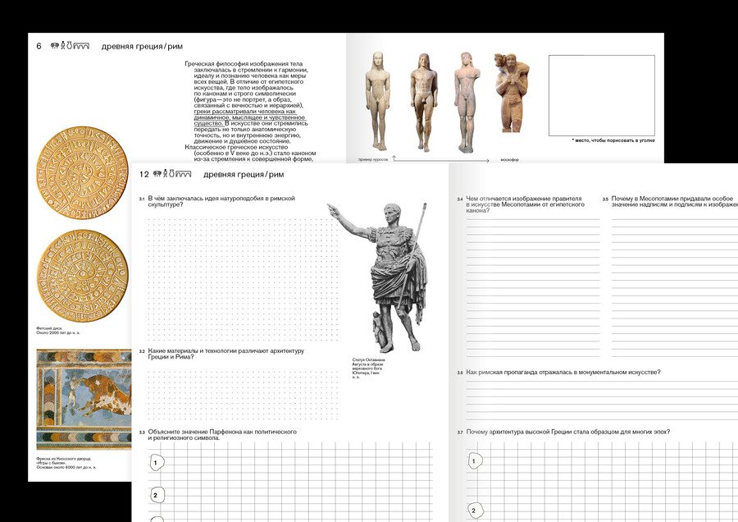The width and height of the screenshot is (738, 522).
Task: Click the first cloud-shaped glyph on page 12 header
Action: (x=157, y=174)
